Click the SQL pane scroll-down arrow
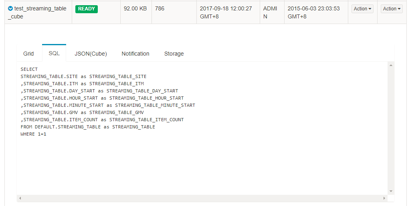The height and width of the screenshot is (206, 408). (x=391, y=191)
